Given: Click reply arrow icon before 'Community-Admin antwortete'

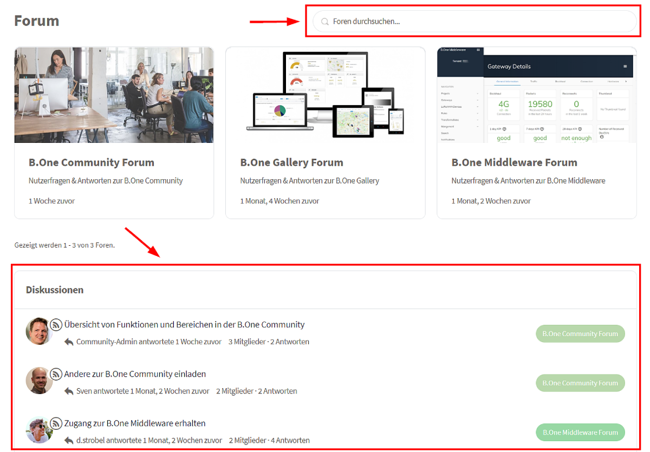Looking at the screenshot, I should pyautogui.click(x=69, y=342).
